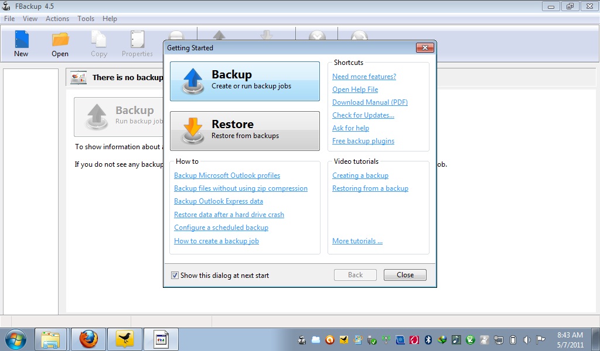This screenshot has height=351, width=600.
Task: Click 'Restore data after a hard drive crash'
Action: (x=229, y=215)
